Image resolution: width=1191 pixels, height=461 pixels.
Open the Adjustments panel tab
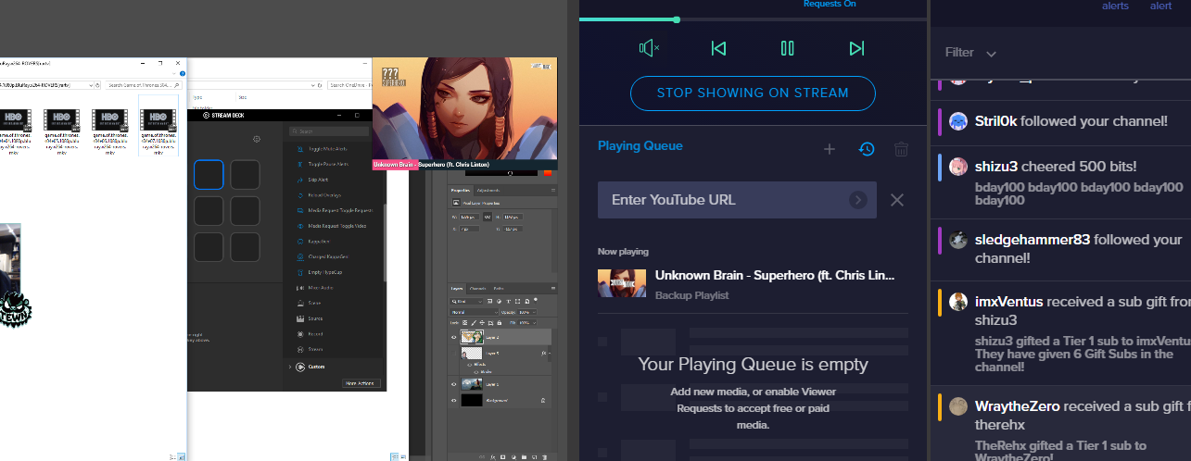tap(488, 190)
